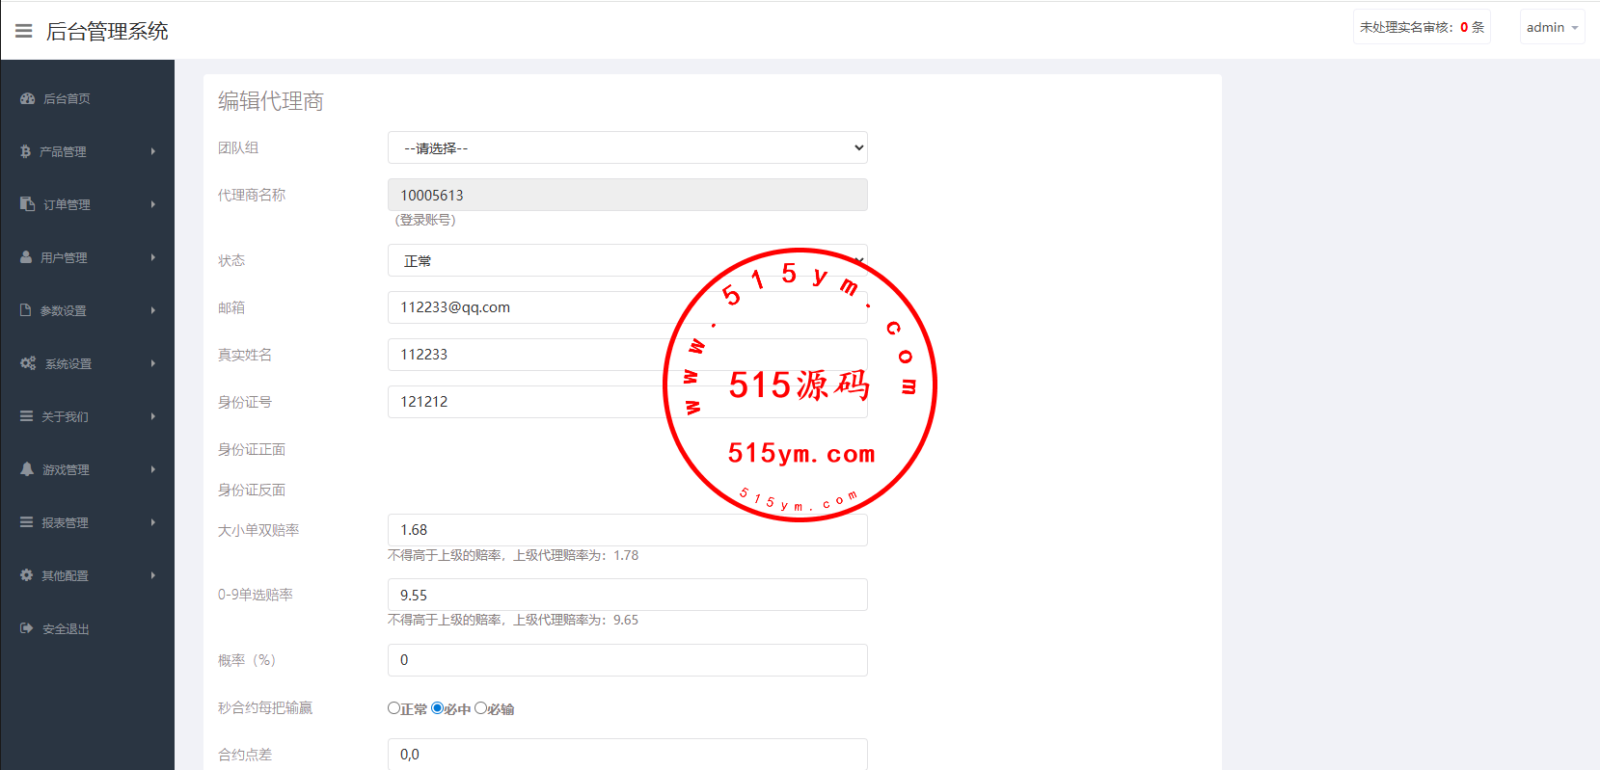This screenshot has height=770, width=1600.
Task: Open the 报表管理 menu item
Action: point(65,522)
